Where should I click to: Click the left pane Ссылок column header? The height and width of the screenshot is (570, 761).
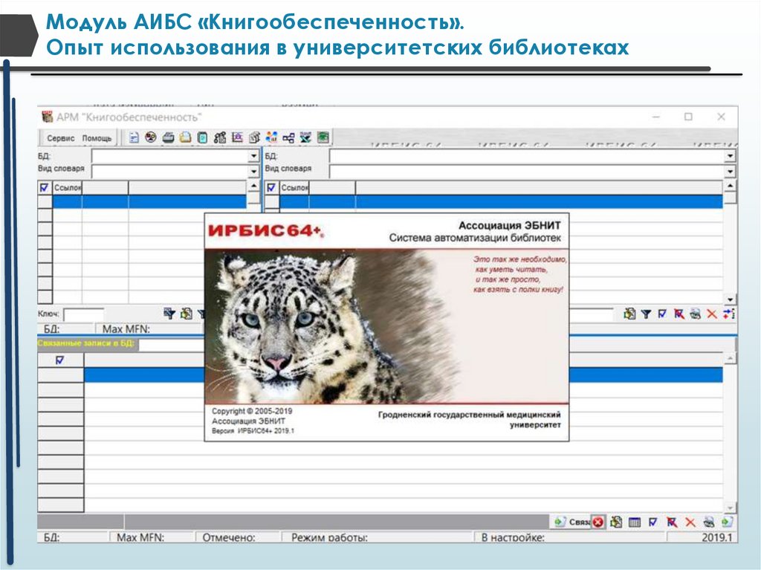tap(67, 187)
